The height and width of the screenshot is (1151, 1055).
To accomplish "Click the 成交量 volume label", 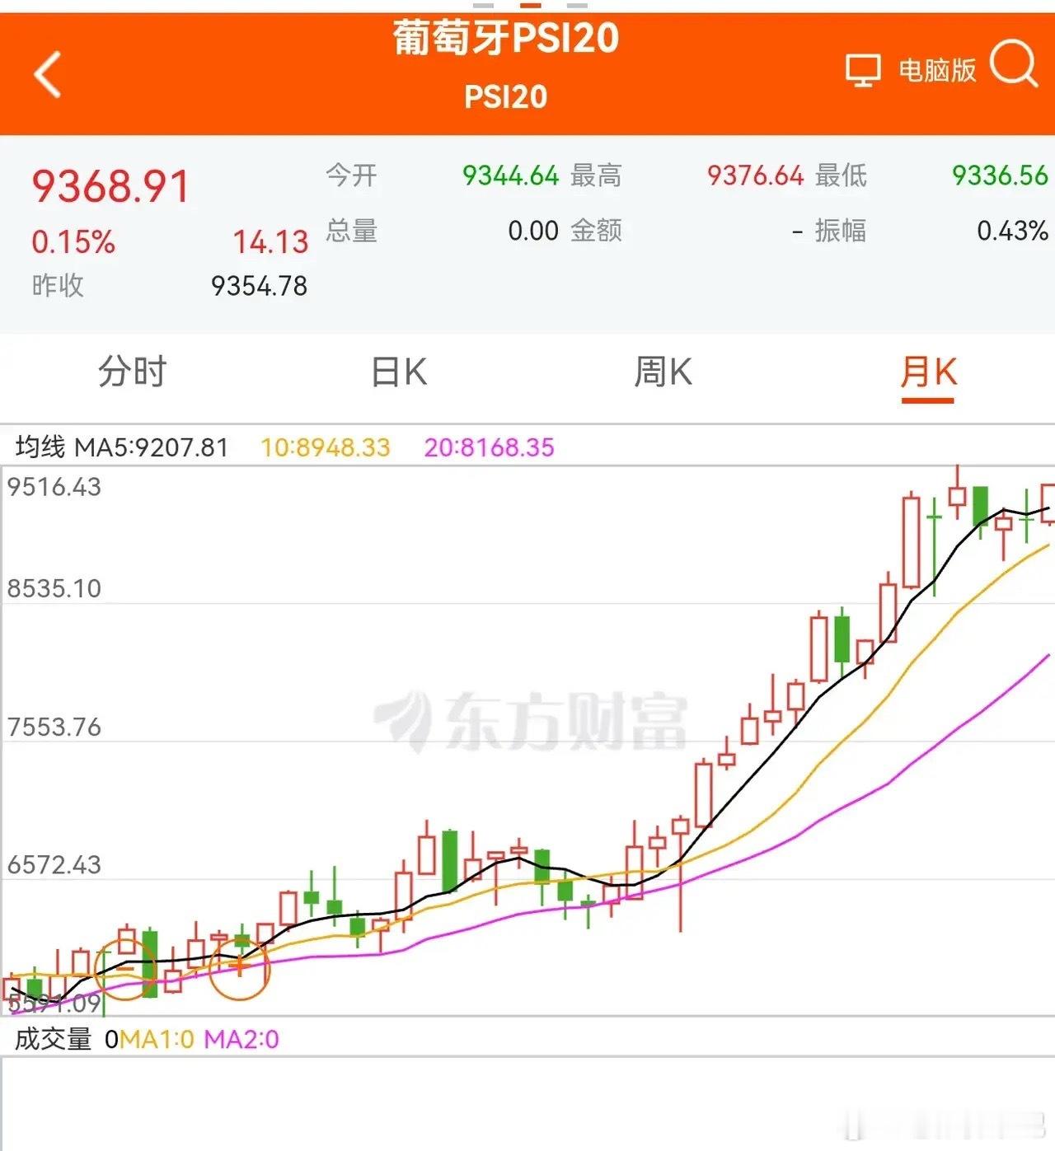I will click(53, 1039).
